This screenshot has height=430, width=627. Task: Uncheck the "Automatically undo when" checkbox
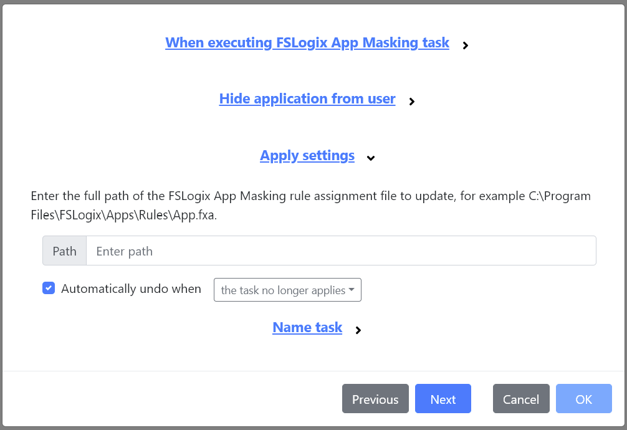pos(49,288)
